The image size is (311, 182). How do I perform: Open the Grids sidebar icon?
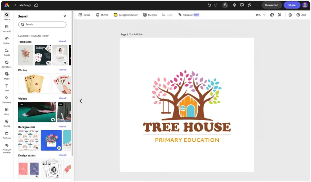click(7, 111)
